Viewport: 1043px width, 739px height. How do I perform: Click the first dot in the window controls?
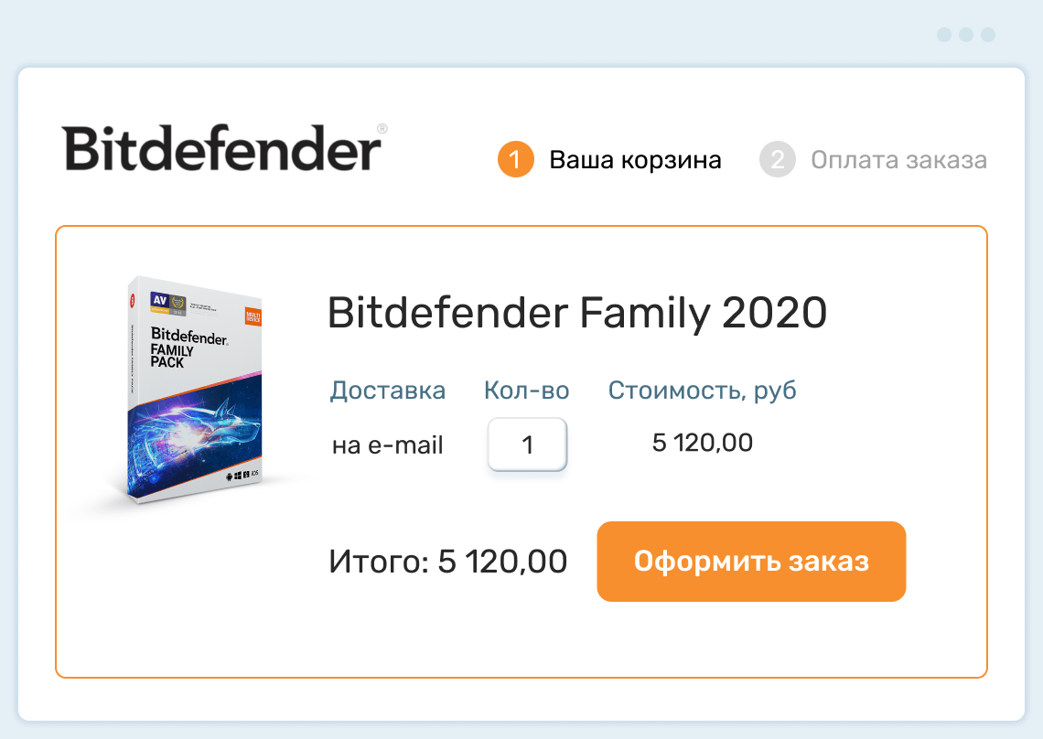coord(944,36)
